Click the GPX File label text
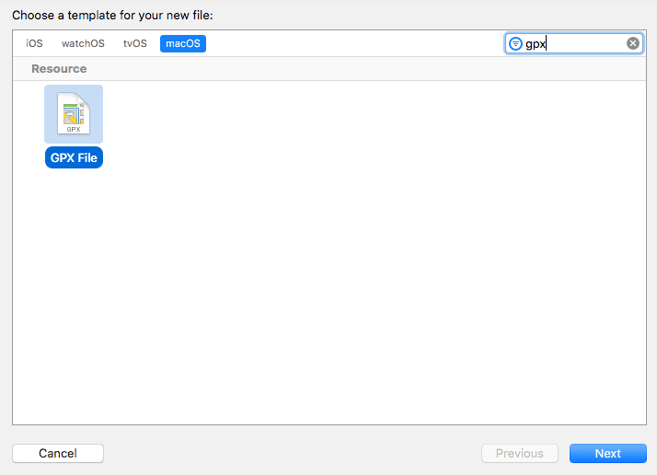Screen dimensions: 657x475 point(74,158)
